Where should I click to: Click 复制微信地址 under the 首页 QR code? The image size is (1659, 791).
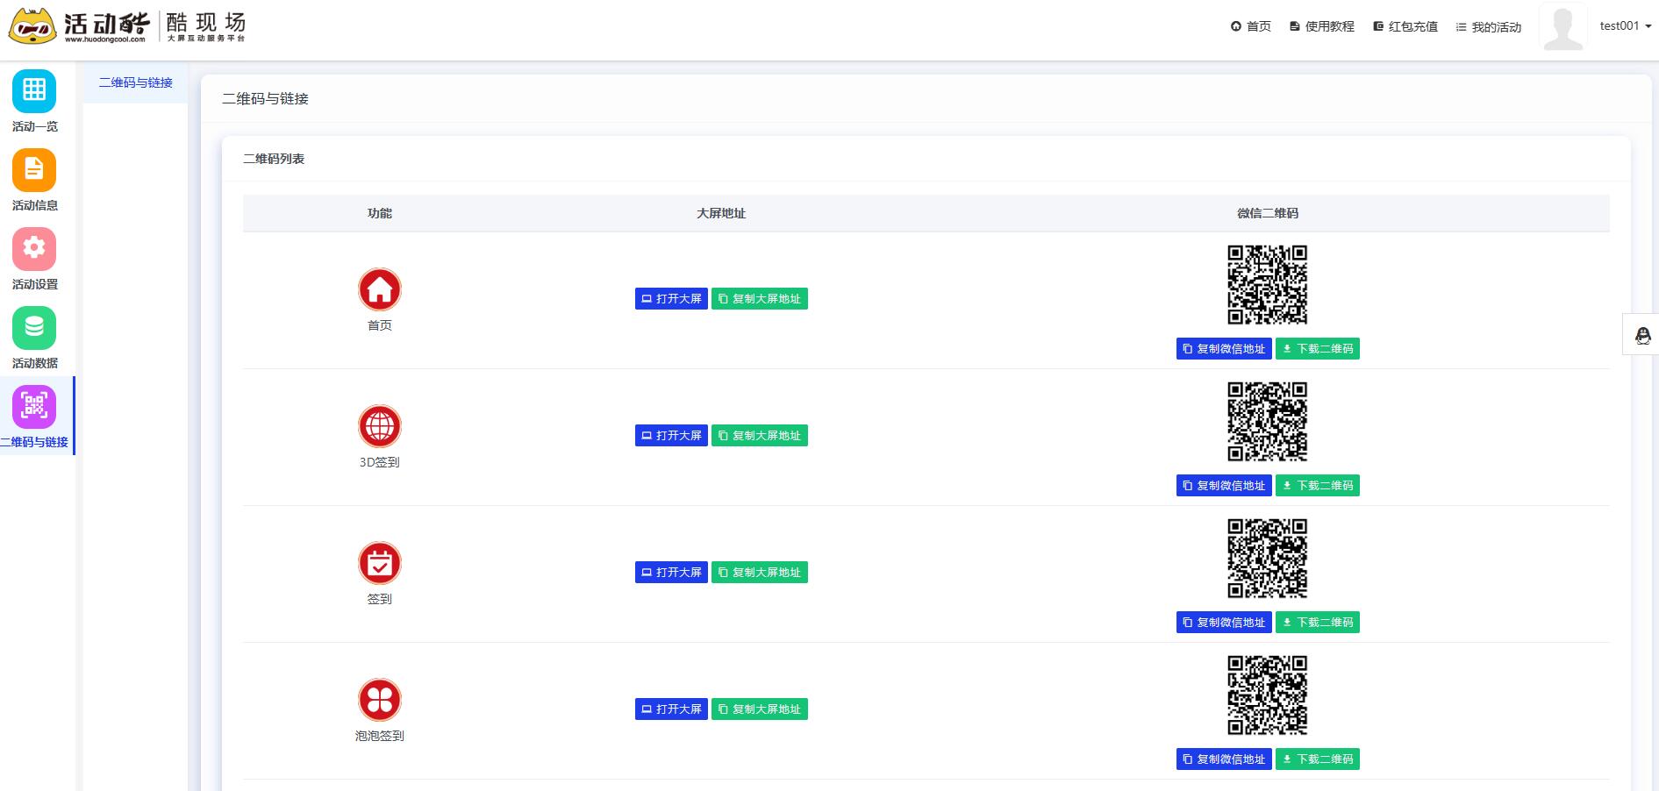point(1224,349)
